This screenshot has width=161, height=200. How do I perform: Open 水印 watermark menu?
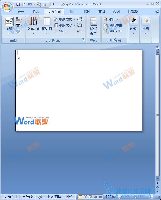click(x=111, y=19)
